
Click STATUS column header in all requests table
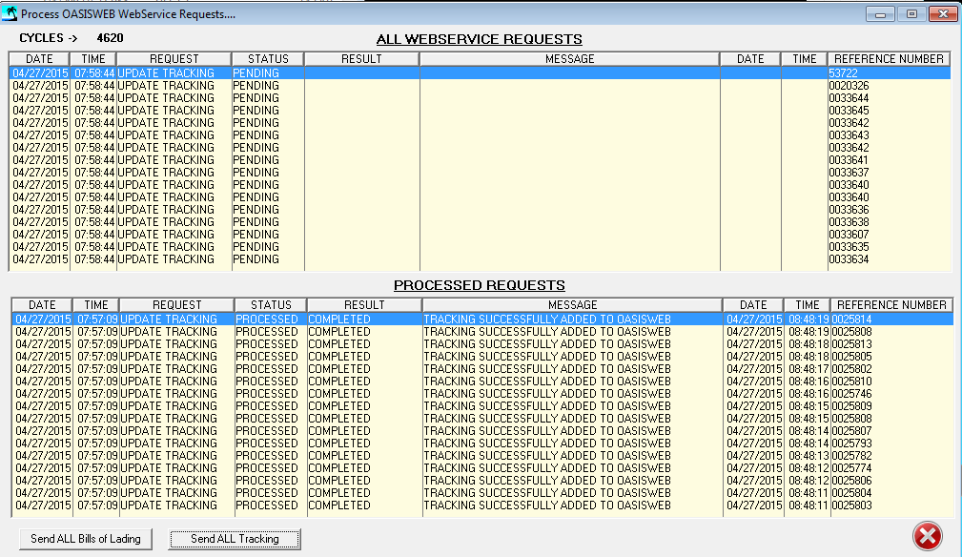tap(268, 59)
